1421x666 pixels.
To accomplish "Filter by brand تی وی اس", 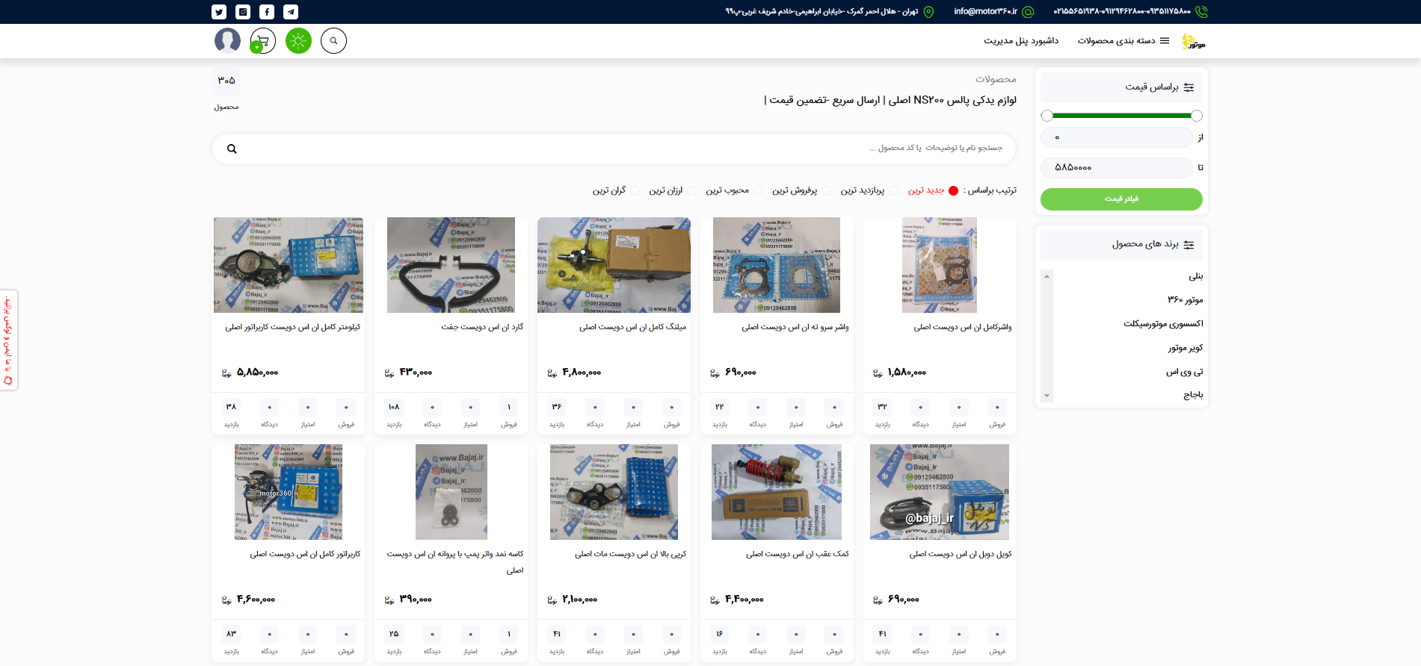I will [1185, 372].
